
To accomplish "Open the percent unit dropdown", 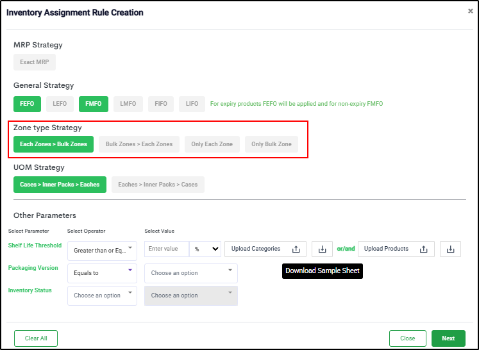I will click(205, 249).
